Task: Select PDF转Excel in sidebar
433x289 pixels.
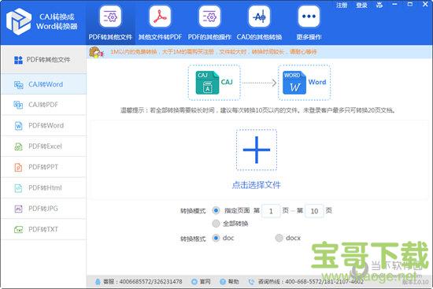Action: pyautogui.click(x=43, y=146)
